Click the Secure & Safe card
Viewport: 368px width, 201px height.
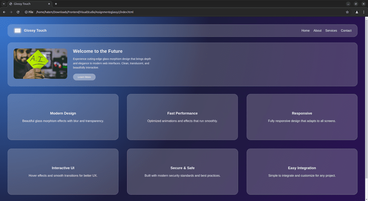pyautogui.click(x=182, y=172)
